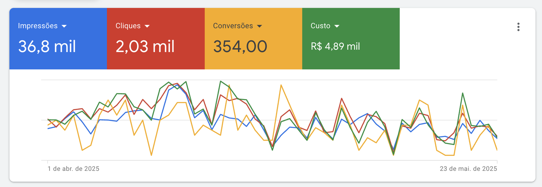Viewport: 542px width, 187px height.
Task: Click the 2,03 mil clicks value
Action: pos(145,46)
